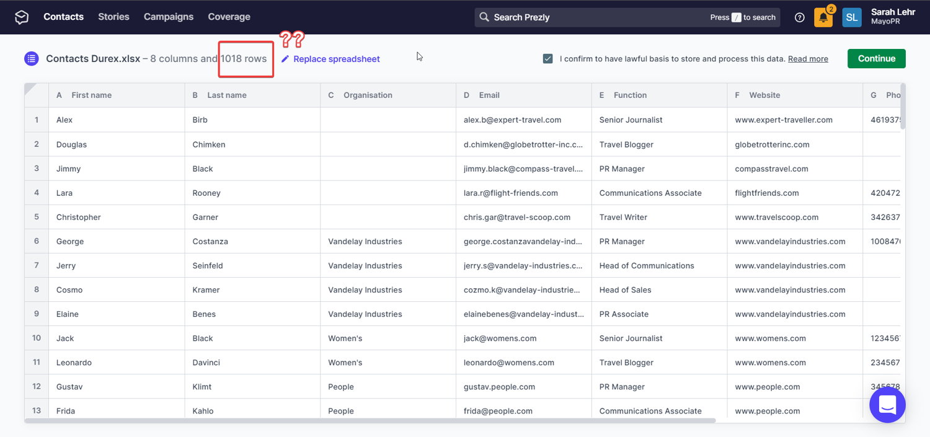This screenshot has width=930, height=437.
Task: Click the Rooney last name cell
Action: 252,193
